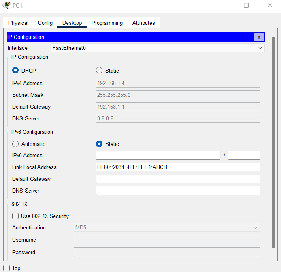The image size is (281, 272).
Task: Click the Packet Tracer PC1 window icon
Action: [6, 5]
